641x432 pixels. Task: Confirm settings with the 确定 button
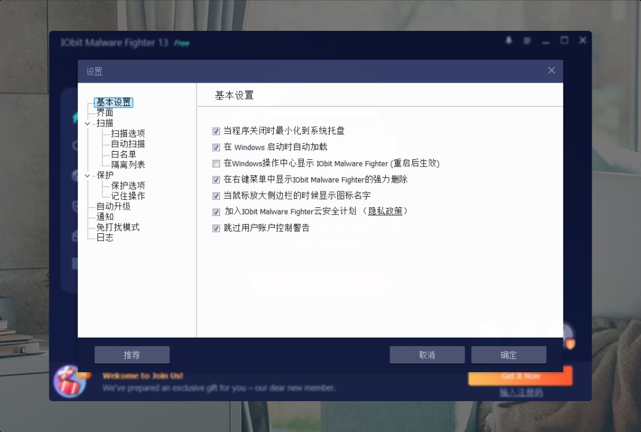point(508,355)
